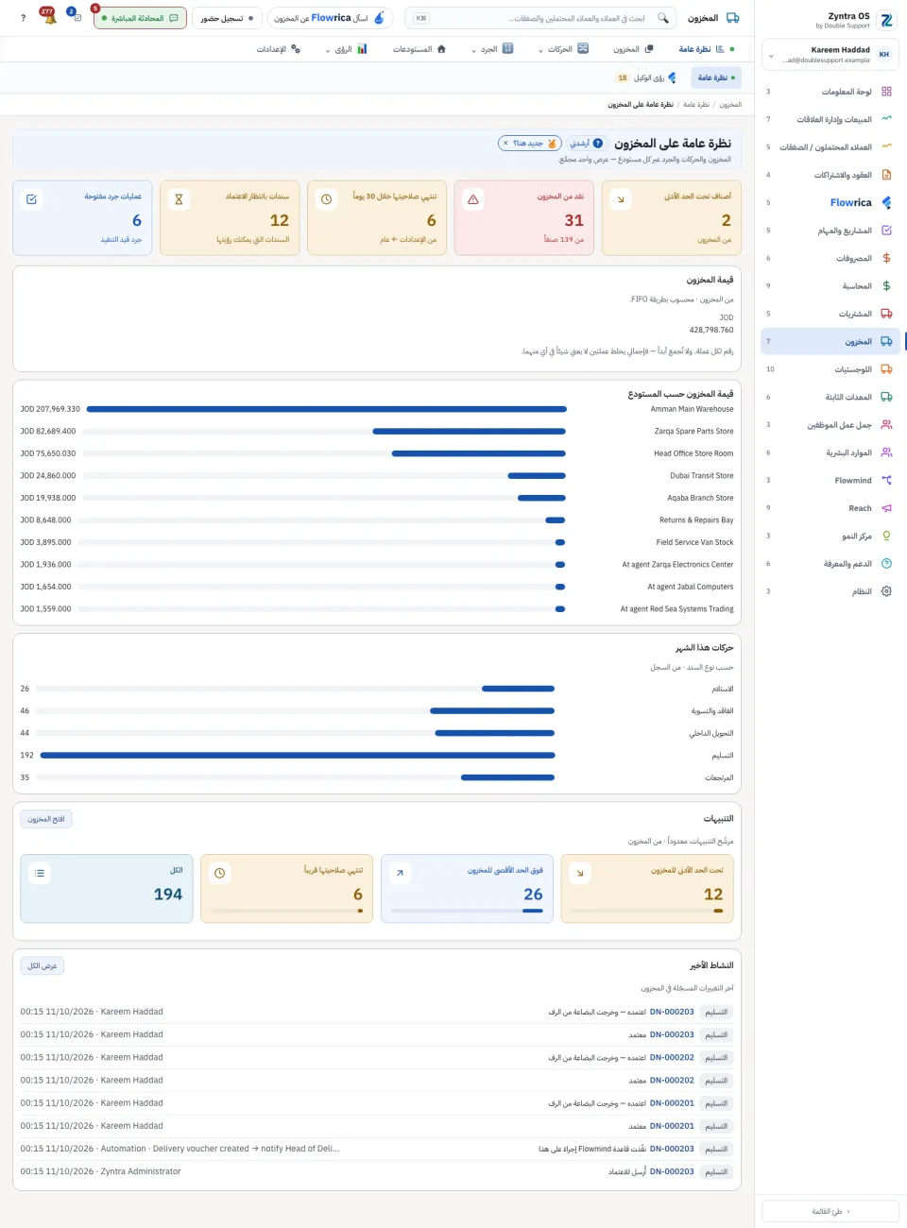Open اللوجستيات logistics truck icon
907x1228 pixels.
tap(886, 369)
